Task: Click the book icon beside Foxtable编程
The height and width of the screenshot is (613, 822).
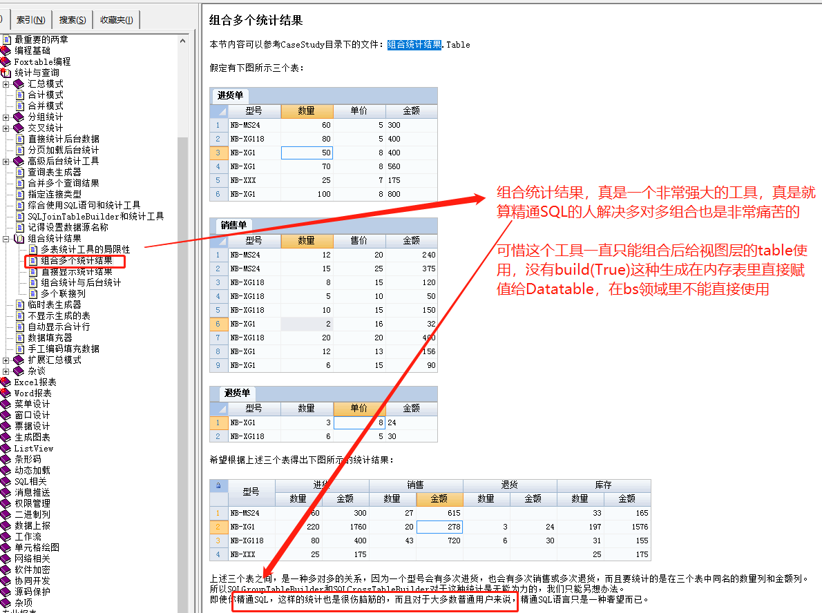Action: click(6, 61)
